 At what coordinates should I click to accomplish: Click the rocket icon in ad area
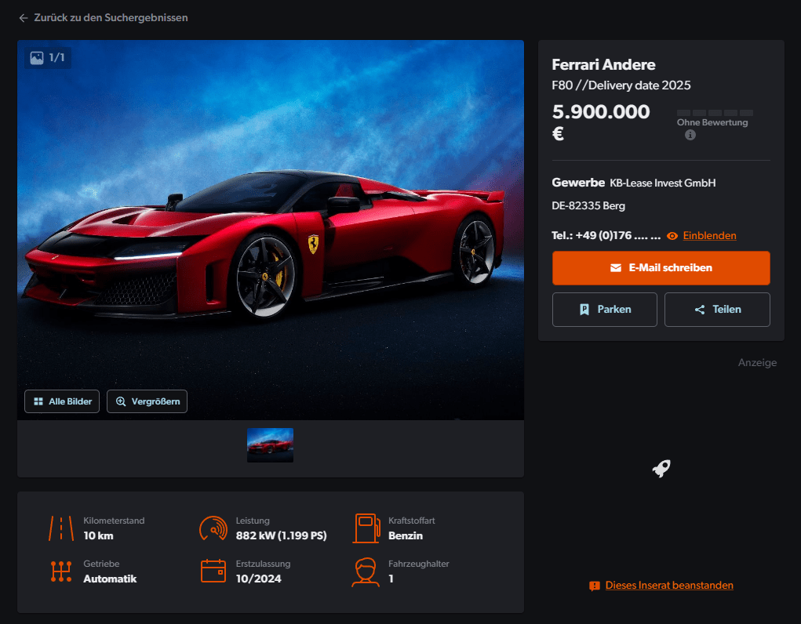(661, 468)
